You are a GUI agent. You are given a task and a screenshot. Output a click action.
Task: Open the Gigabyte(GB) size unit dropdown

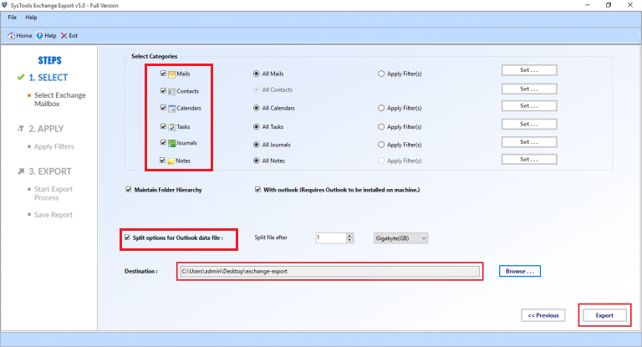[400, 238]
